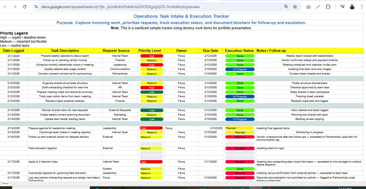Select the Execution Status column header
366x189 pixels.
tap(239, 51)
